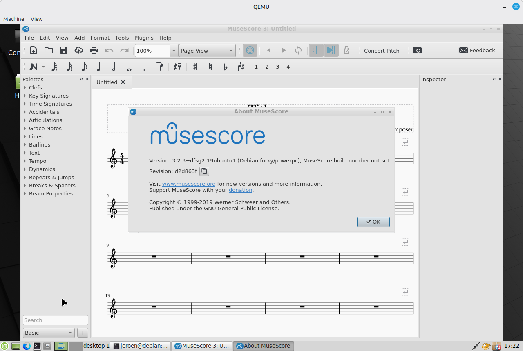Click the sharp accidental icon
Screen dimensions: 523x351
(195, 67)
